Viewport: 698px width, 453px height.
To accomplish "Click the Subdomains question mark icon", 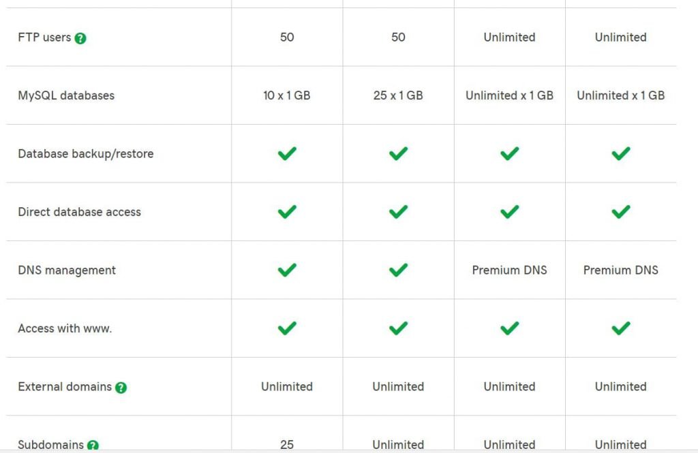I will [93, 445].
